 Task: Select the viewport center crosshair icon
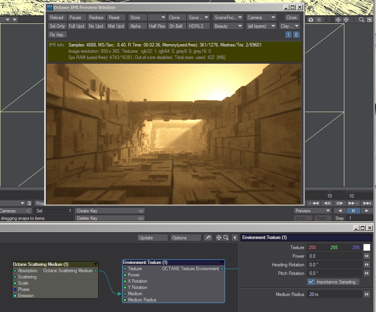(x=338, y=20)
